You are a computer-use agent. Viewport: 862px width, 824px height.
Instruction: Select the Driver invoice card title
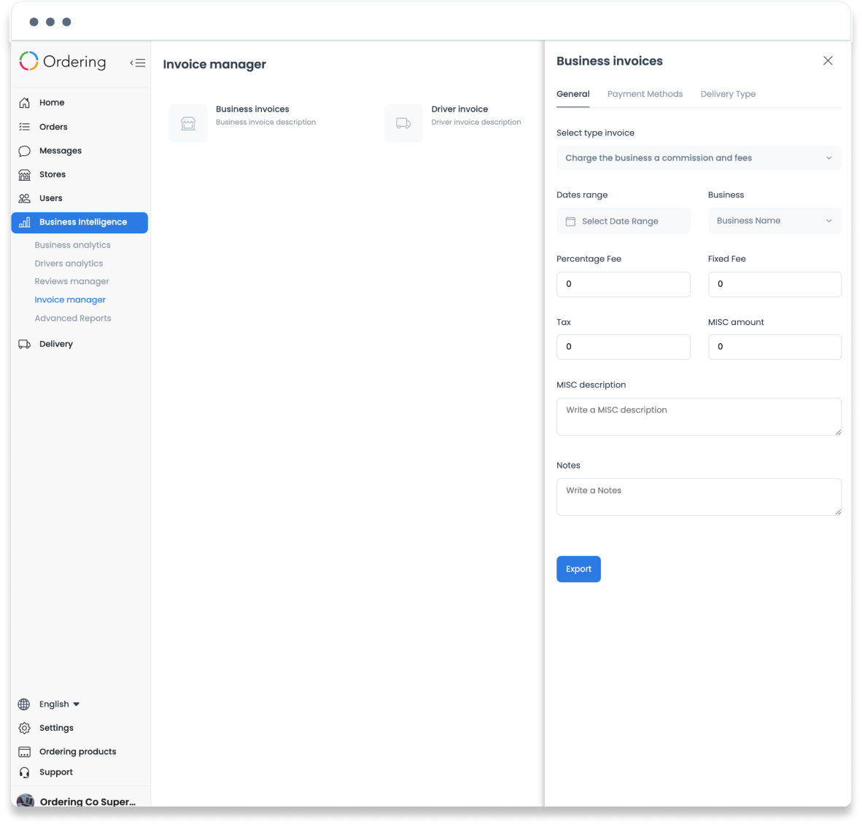459,109
